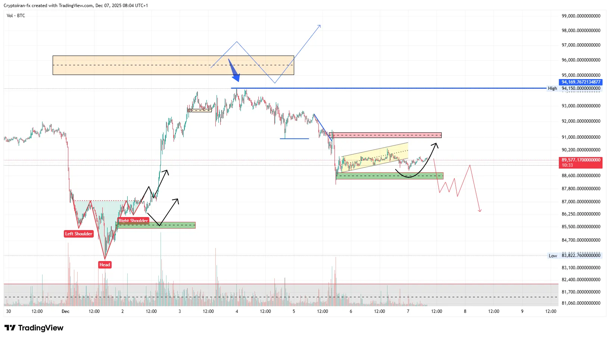This screenshot has width=610, height=339.
Task: Select the Left Shoulder label
Action: coord(79,234)
